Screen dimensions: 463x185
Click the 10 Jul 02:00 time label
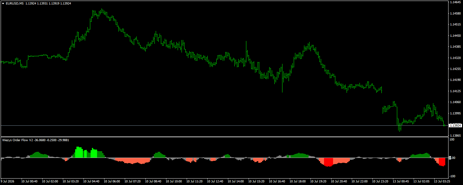click(50, 181)
